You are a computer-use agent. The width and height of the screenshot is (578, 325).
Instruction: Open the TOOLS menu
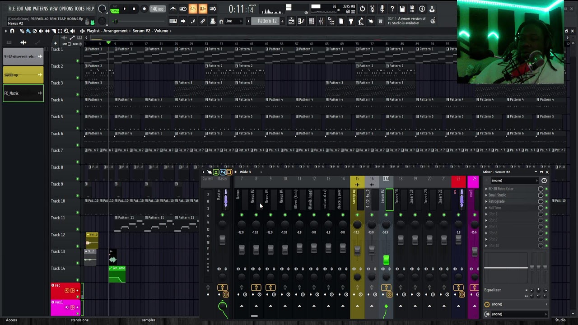[x=79, y=9]
